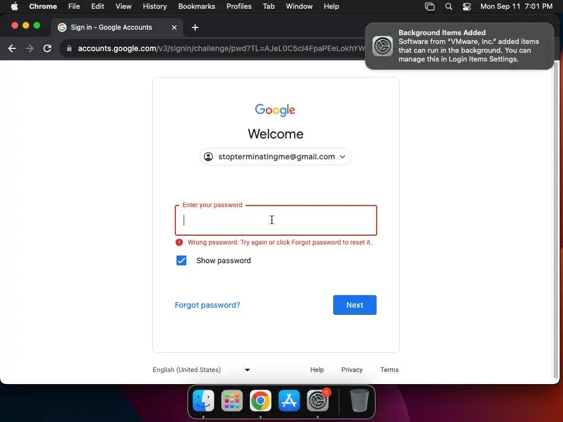Go back using the browser back arrow
The image size is (563, 422).
point(12,48)
